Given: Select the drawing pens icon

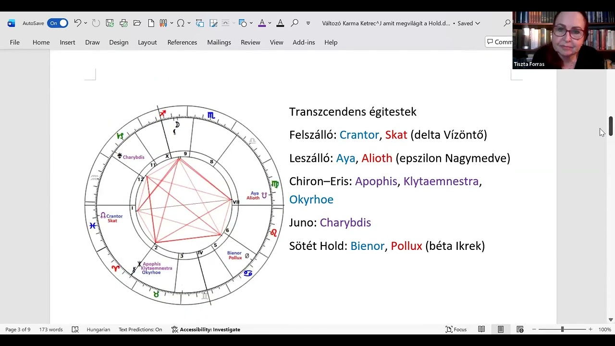Looking at the screenshot, I should [163, 23].
